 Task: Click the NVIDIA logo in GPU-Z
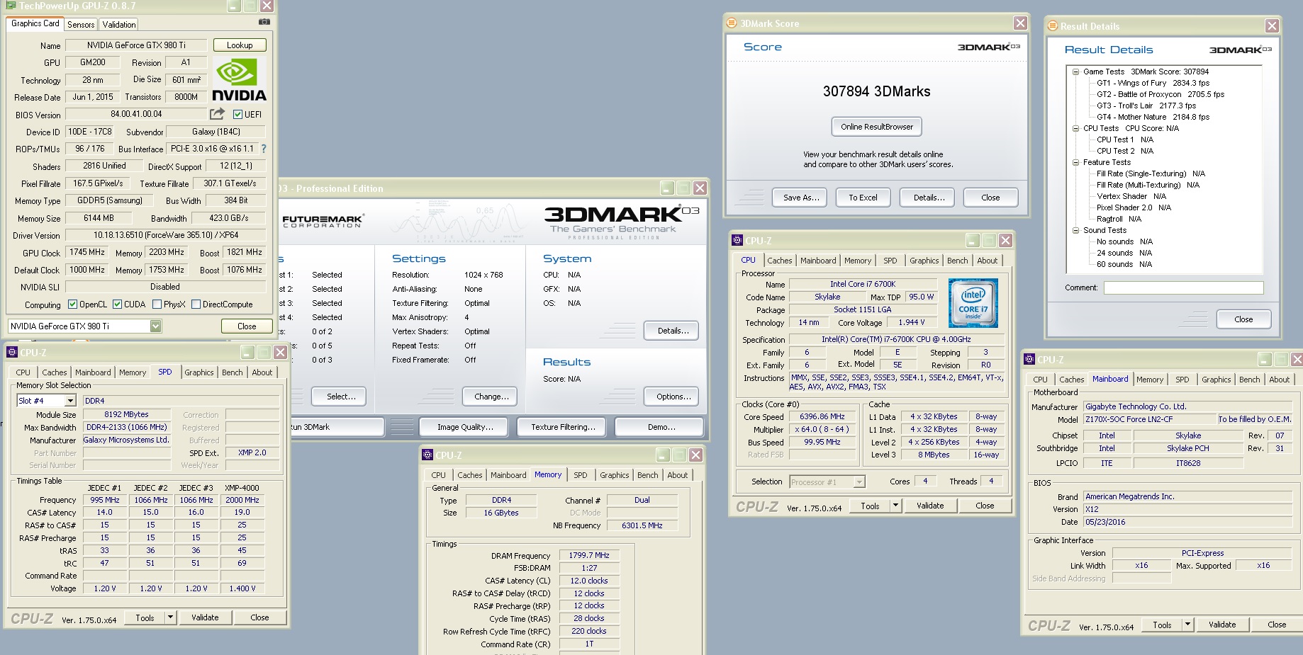click(239, 81)
